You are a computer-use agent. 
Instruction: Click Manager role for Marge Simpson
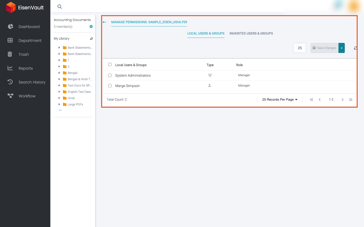[244, 86]
